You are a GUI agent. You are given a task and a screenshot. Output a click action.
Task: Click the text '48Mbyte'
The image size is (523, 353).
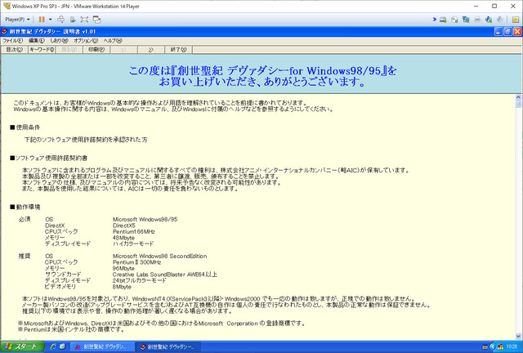pyautogui.click(x=123, y=238)
